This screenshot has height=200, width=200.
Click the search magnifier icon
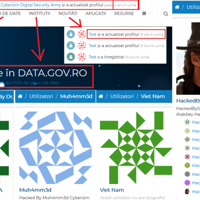(166, 14)
